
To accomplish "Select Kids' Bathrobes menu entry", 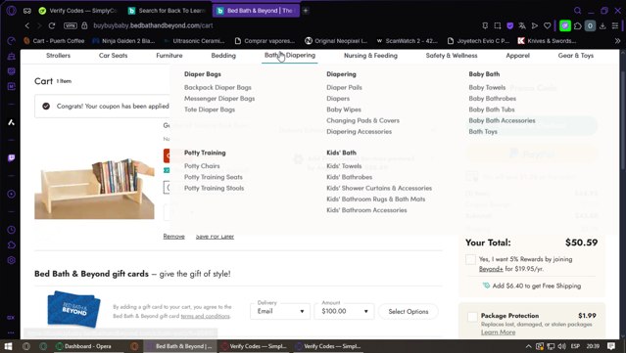I will coord(350,177).
